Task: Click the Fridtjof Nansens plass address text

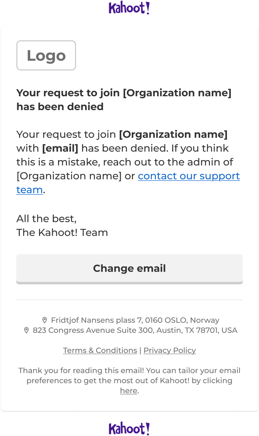Action: tap(135, 320)
